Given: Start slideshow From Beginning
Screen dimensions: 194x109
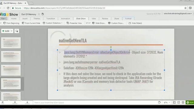Looking at the screenshot, I should (11, 23).
